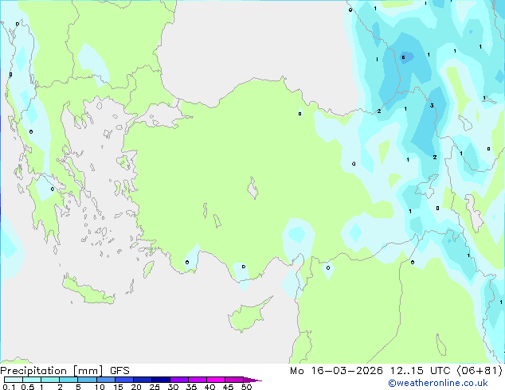Click the '25' legend scale label
The height and width of the screenshot is (390, 505).
[x=155, y=387]
